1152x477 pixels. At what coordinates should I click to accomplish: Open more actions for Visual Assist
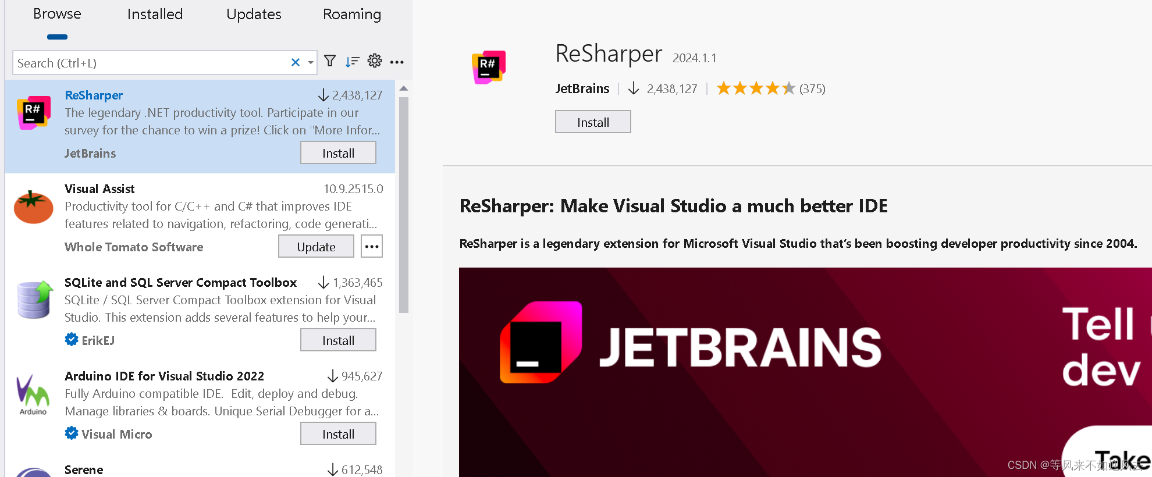click(x=372, y=247)
